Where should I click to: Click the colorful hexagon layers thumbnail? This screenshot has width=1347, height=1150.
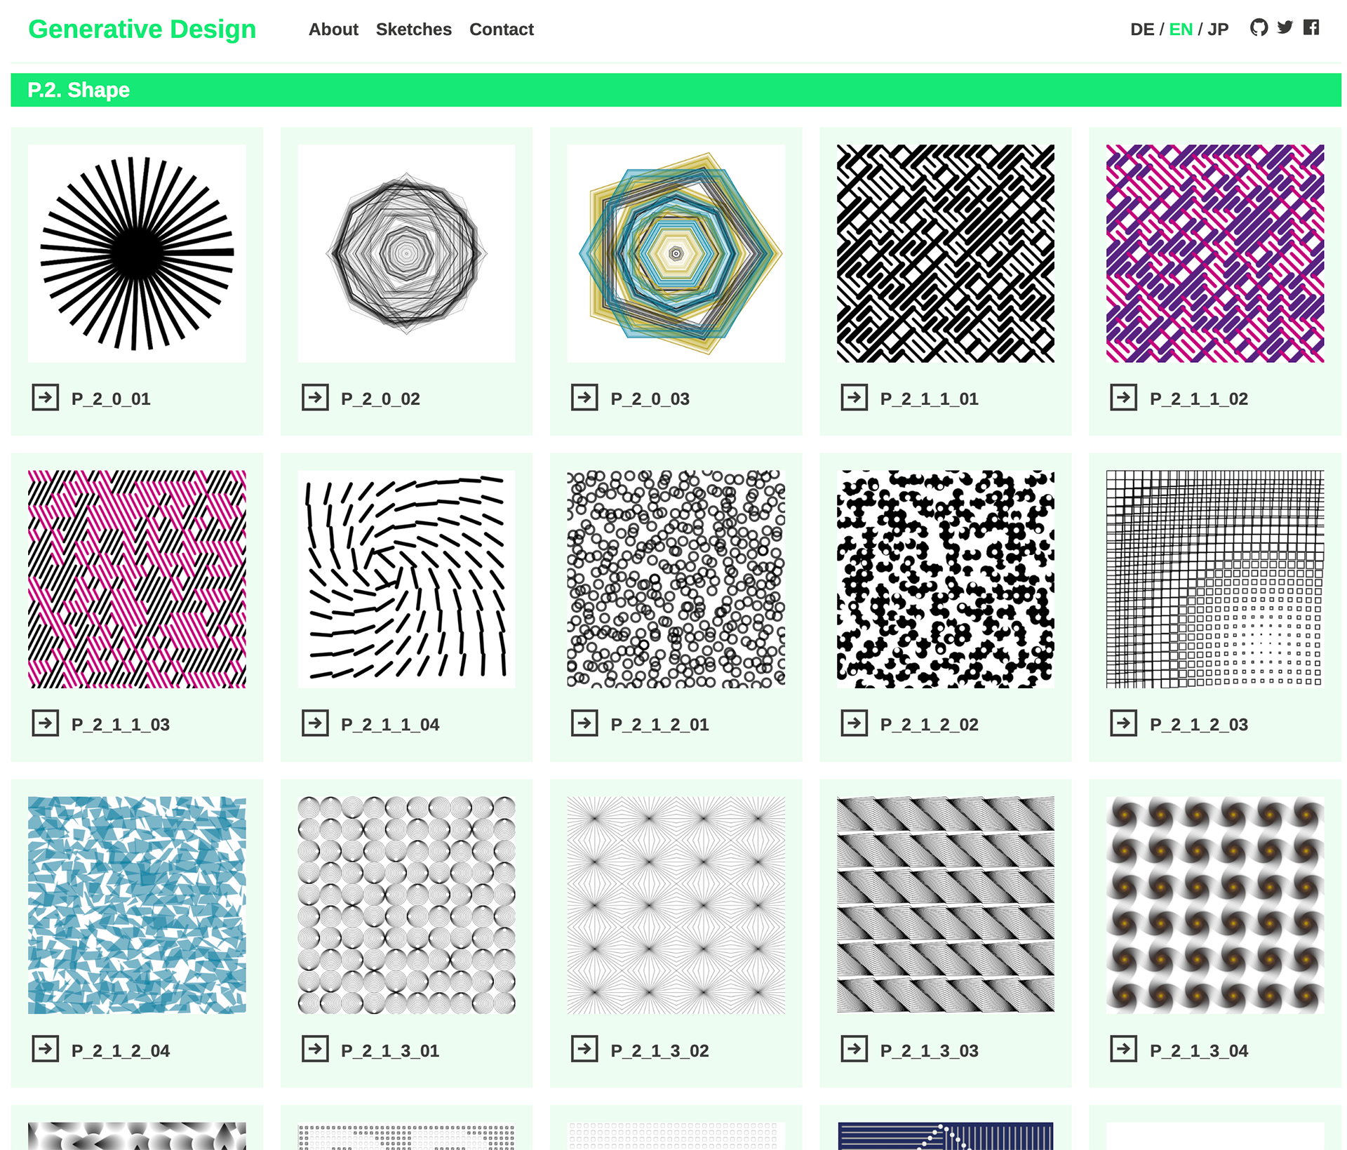[x=676, y=253]
